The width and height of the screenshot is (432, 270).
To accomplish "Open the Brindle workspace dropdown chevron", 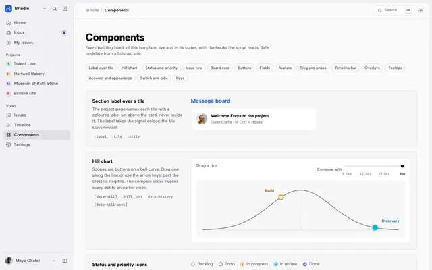I will coord(45,9).
